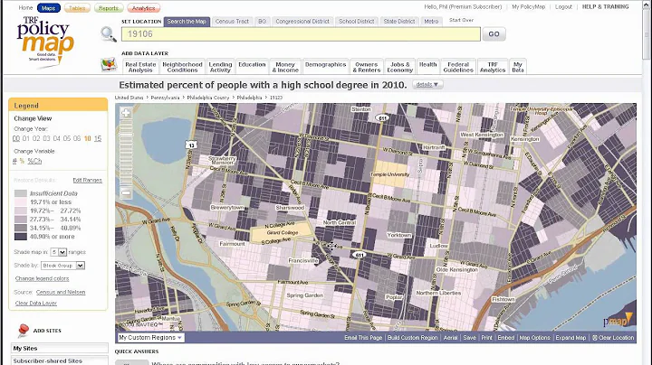Click route 611 shield near W Girard Ave
This screenshot has width=652, height=365.
359,255
